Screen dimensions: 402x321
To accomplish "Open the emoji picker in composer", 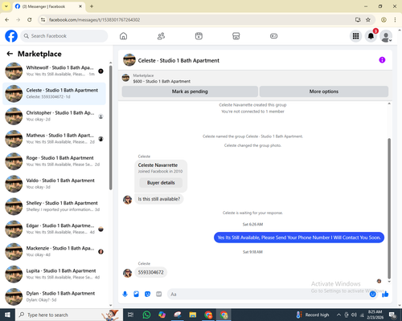I will (372, 295).
